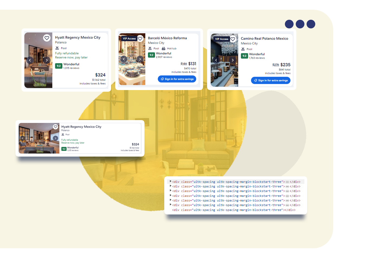Click the VIP Access badge on Camino Real
Viewport: 386px width, 258px height.
click(221, 39)
